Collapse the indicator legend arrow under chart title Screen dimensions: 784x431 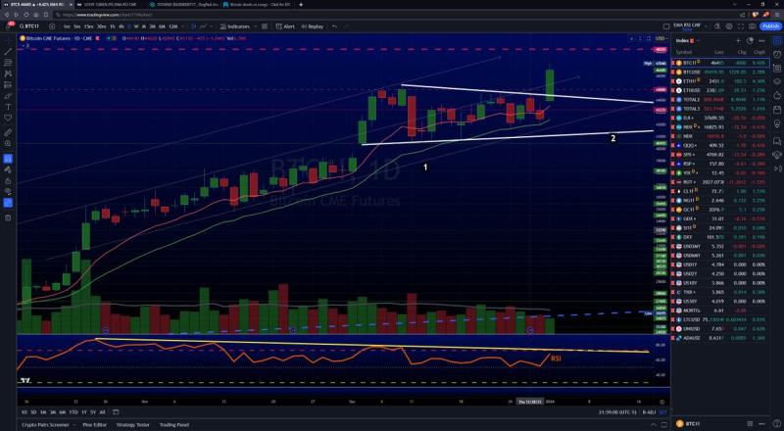[x=23, y=45]
